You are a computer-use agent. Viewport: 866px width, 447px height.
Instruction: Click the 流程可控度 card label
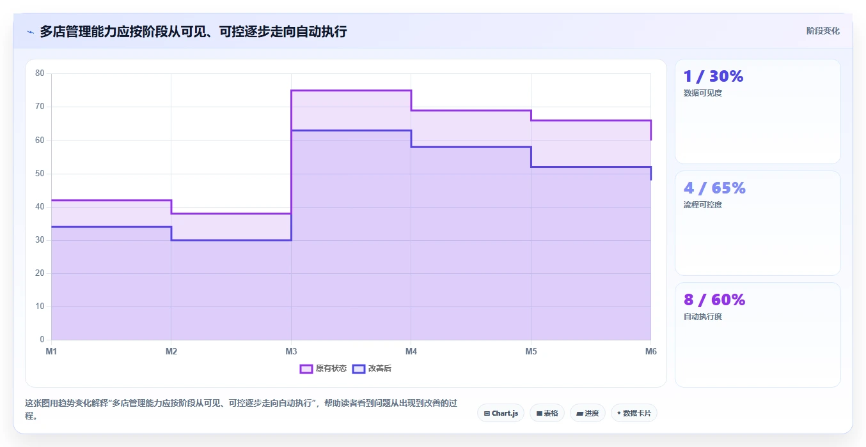pyautogui.click(x=703, y=205)
